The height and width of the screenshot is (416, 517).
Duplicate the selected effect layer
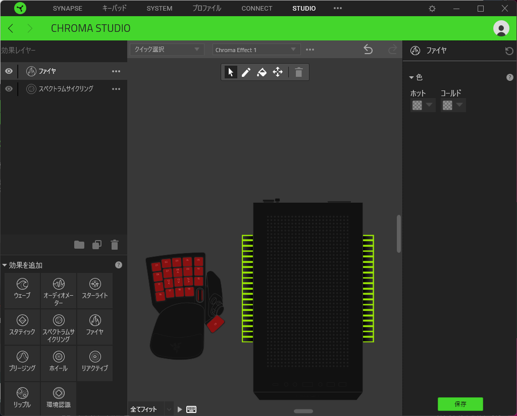[97, 245]
